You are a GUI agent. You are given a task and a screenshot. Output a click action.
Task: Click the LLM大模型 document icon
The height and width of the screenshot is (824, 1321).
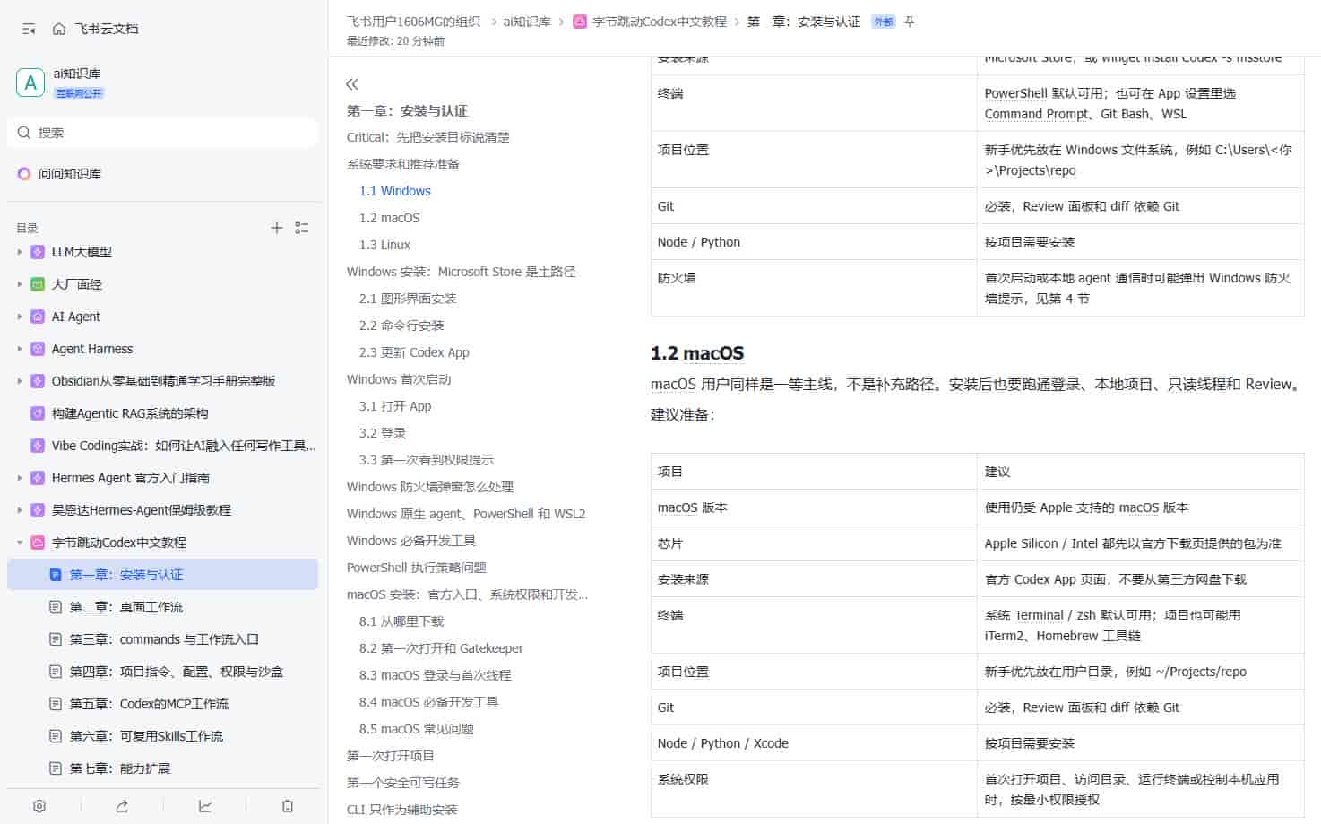point(38,252)
